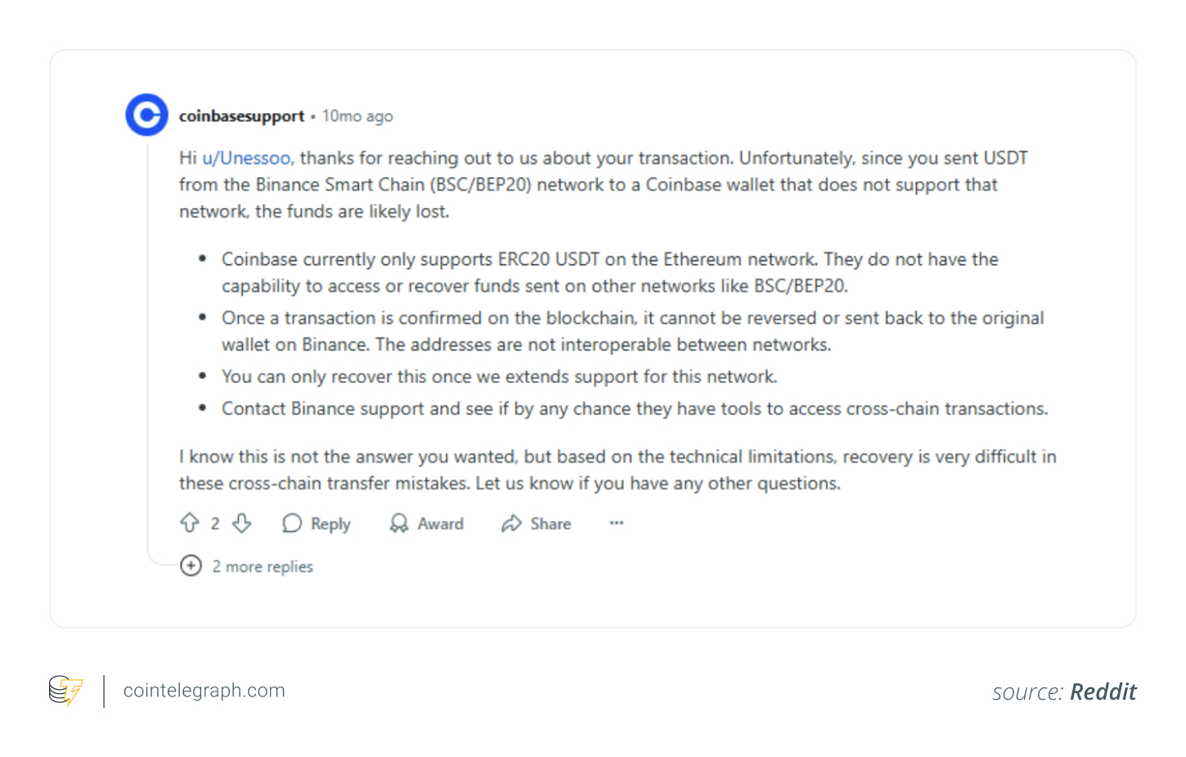Click the Cointelegraph coin logo
Image resolution: width=1186 pixels, height=757 pixels.
click(65, 690)
